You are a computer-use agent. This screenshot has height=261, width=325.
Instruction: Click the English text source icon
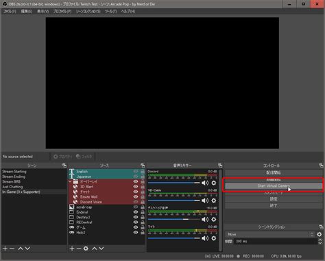click(72, 172)
